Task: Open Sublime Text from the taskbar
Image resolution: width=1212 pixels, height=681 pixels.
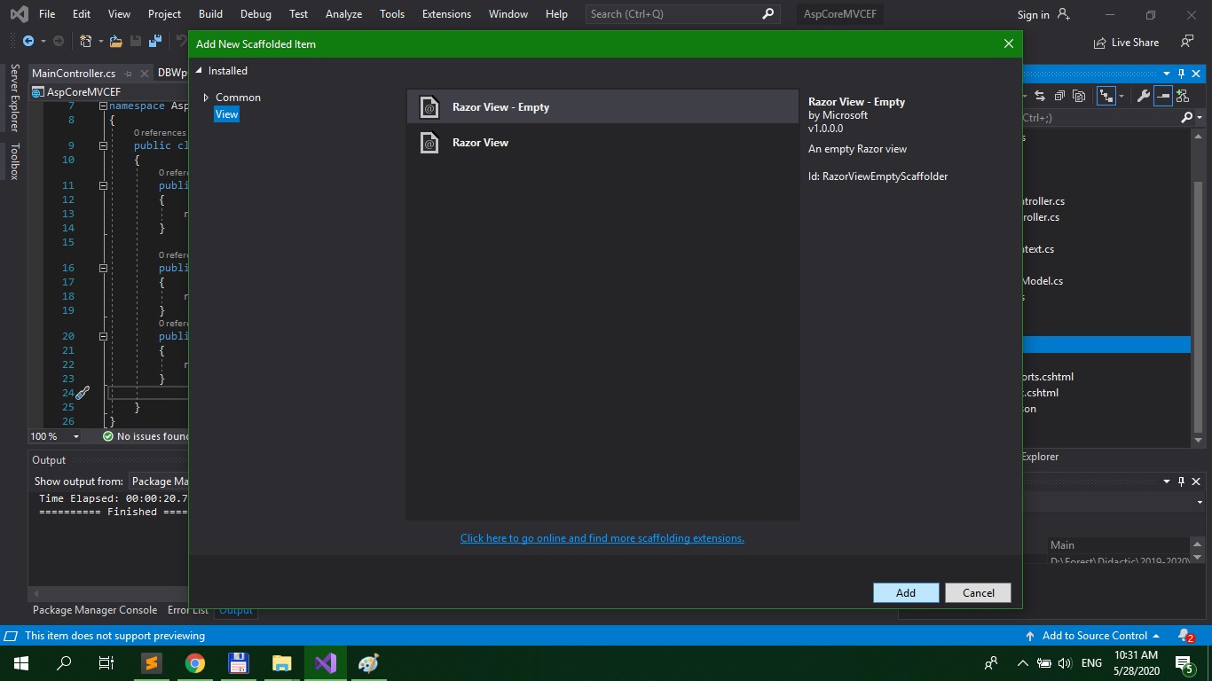Action: (x=152, y=662)
